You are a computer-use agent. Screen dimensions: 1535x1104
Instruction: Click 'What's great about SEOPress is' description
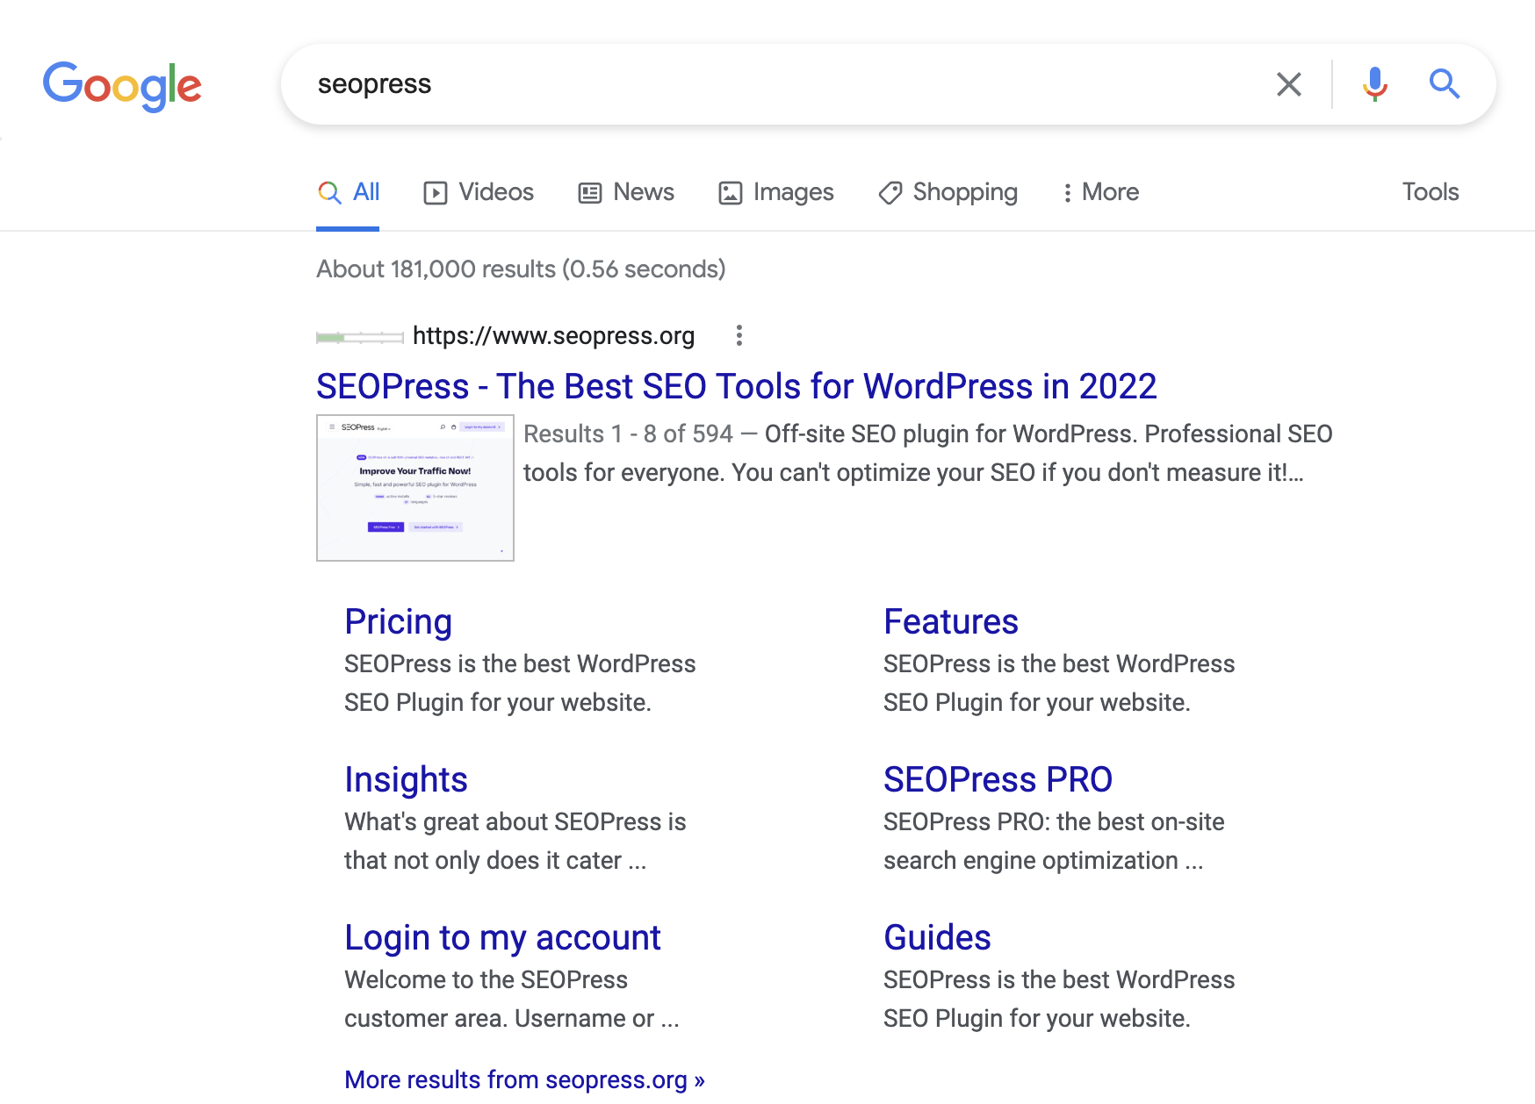tap(515, 821)
